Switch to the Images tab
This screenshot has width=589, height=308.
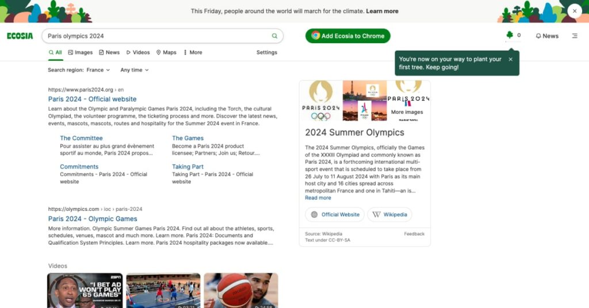click(80, 52)
